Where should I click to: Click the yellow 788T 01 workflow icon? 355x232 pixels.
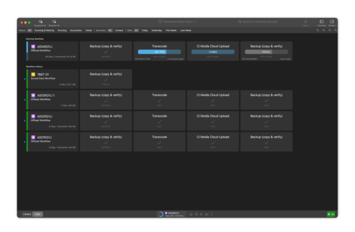(33, 74)
